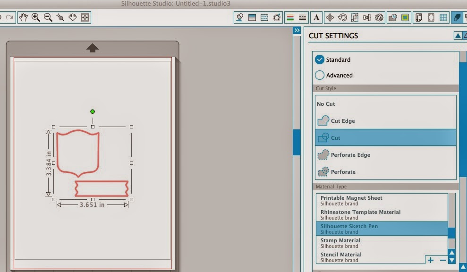Open the Registration Marks icon
The width and height of the screenshot is (467, 272).
(431, 17)
